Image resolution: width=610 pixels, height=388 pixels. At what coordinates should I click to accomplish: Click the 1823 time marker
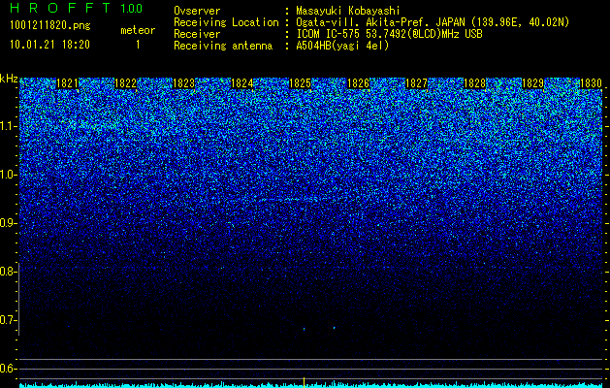coord(183,83)
